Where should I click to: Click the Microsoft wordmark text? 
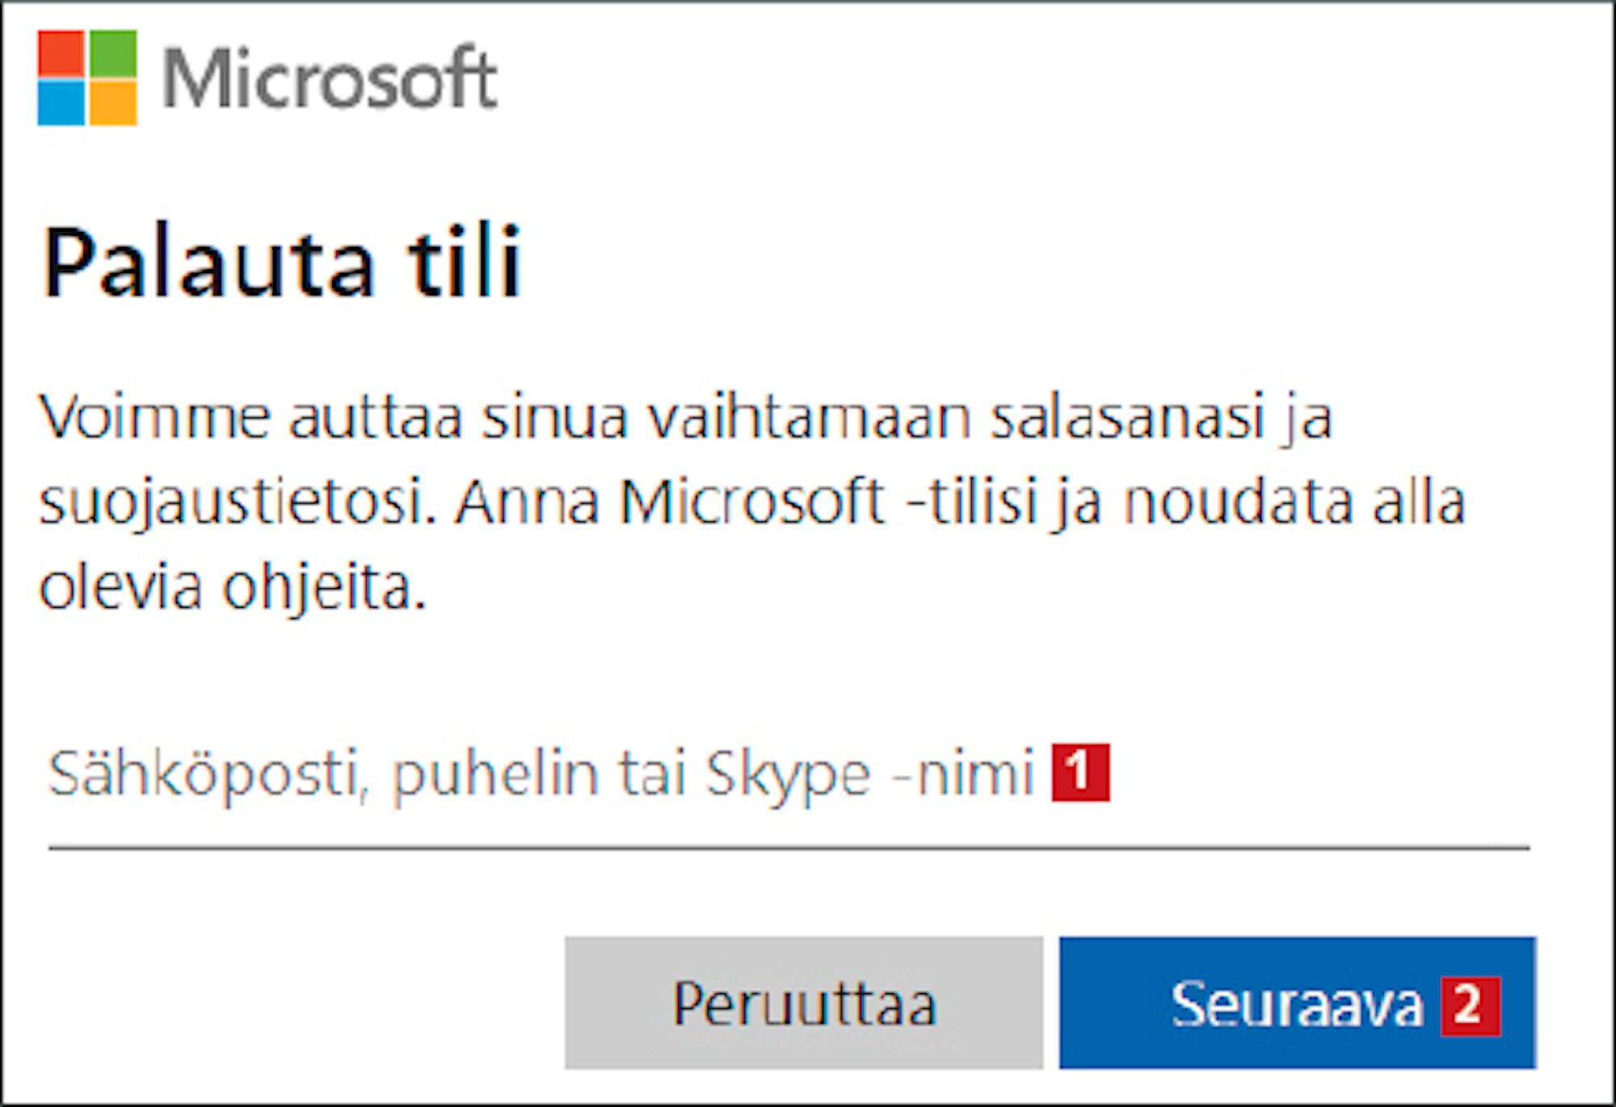click(x=330, y=78)
